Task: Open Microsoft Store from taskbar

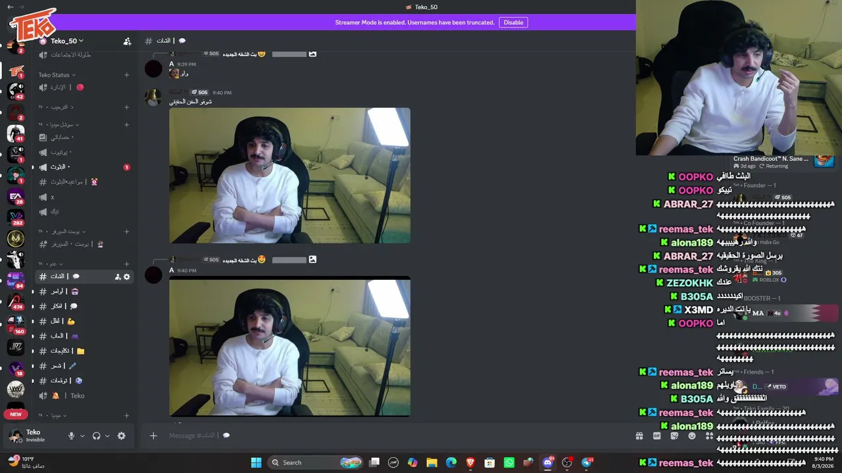Action: (489, 462)
